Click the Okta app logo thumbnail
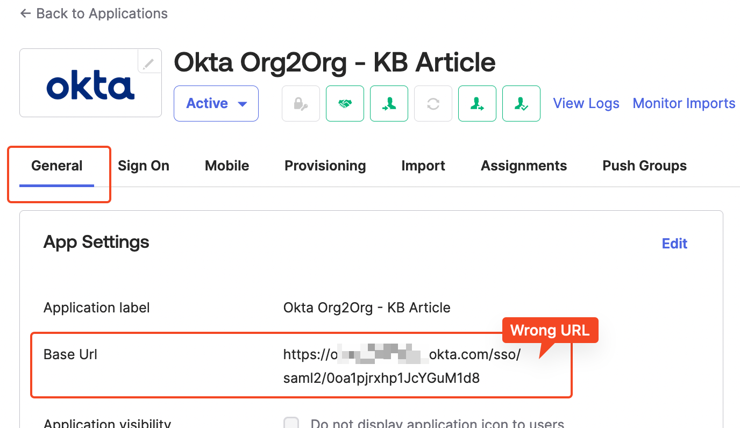 [90, 83]
